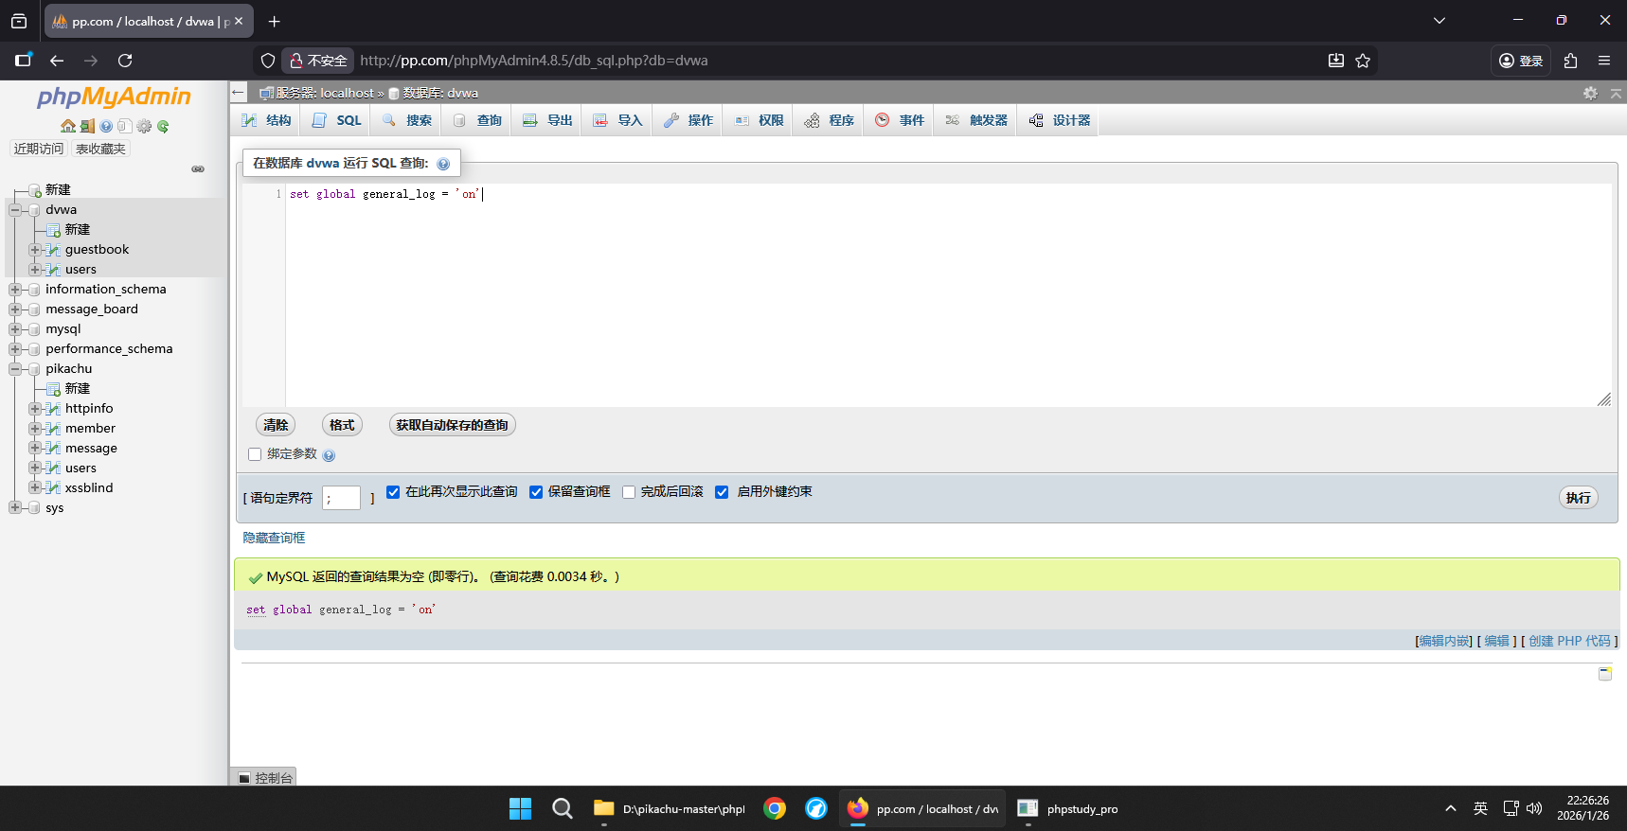The image size is (1627, 831).
Task: Collapse navigation panel with left arrow icon
Action: click(x=239, y=93)
